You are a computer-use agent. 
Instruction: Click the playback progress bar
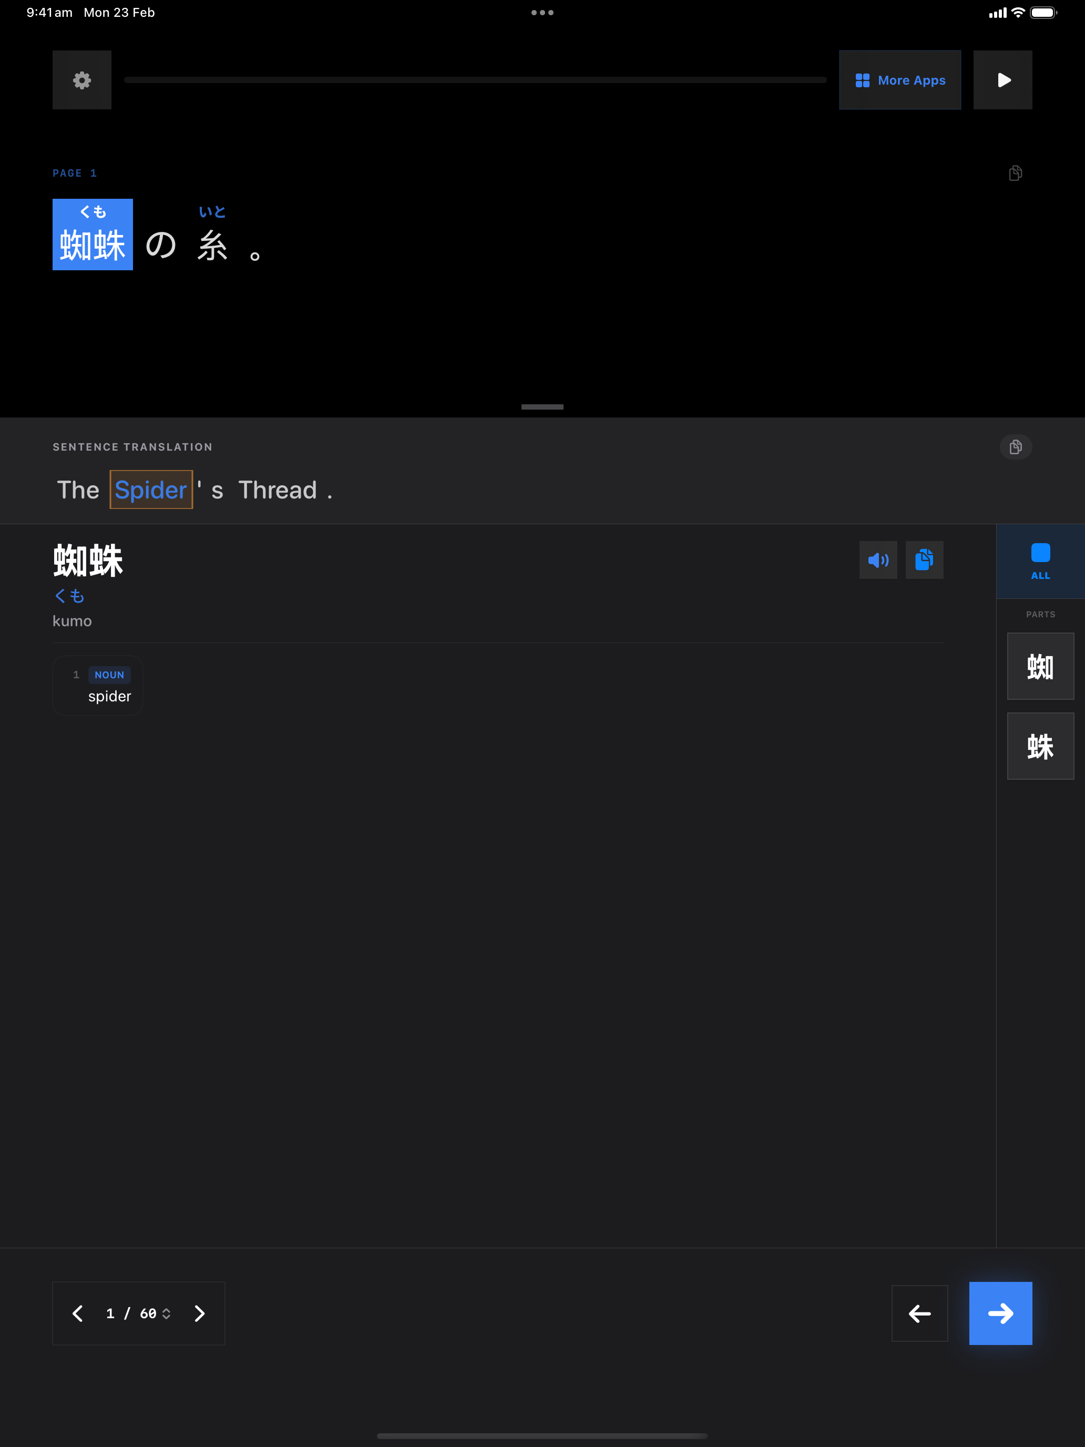(475, 80)
